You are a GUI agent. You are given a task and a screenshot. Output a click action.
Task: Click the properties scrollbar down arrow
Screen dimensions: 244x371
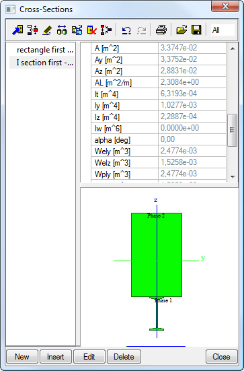(x=233, y=176)
